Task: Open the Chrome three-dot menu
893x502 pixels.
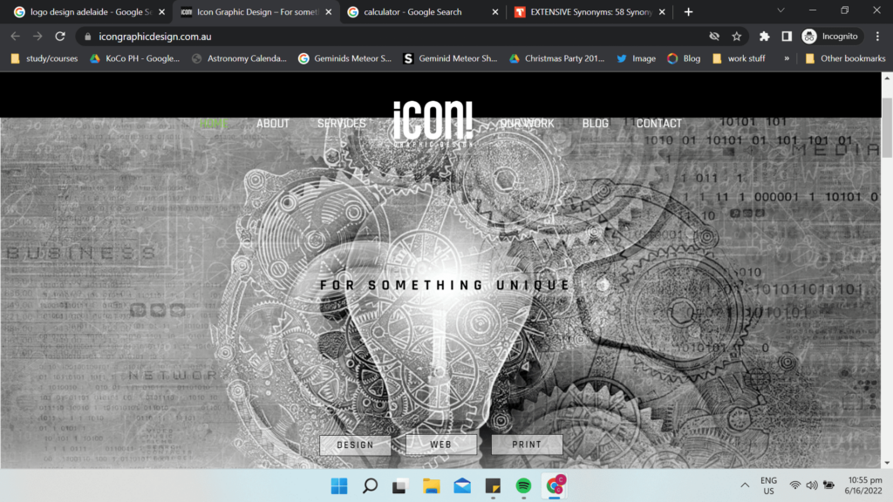Action: tap(877, 37)
